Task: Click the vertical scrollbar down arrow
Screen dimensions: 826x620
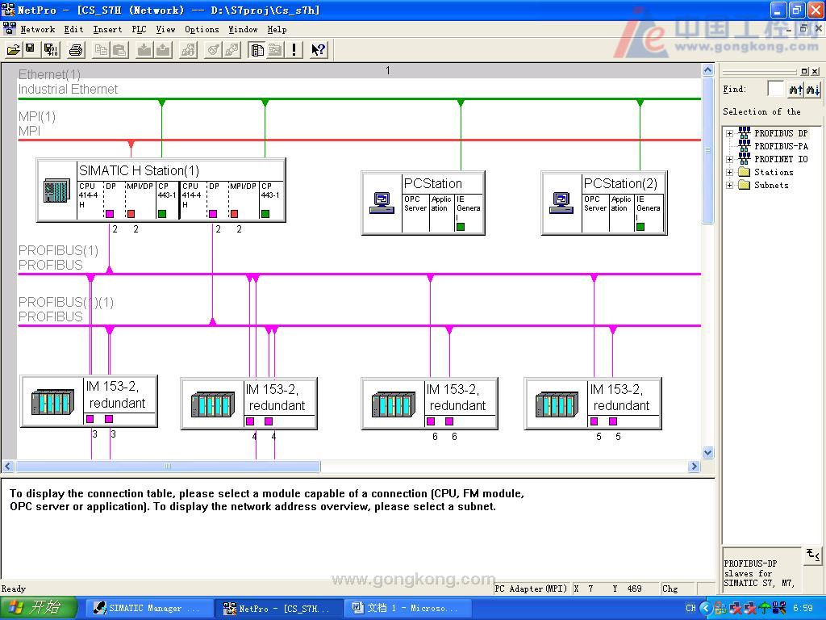Action: tap(708, 452)
